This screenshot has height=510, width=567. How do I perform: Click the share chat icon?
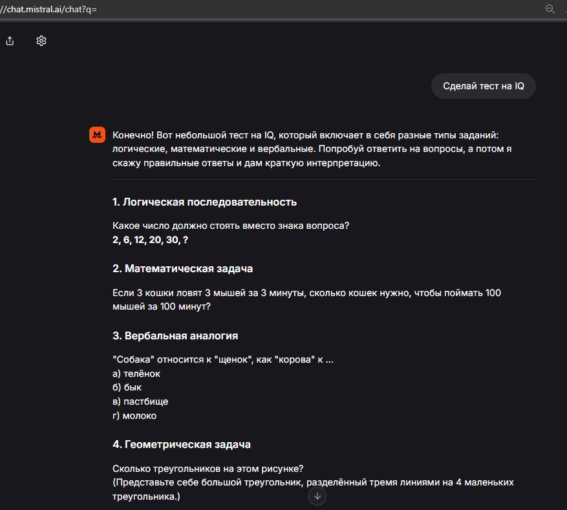pos(10,41)
